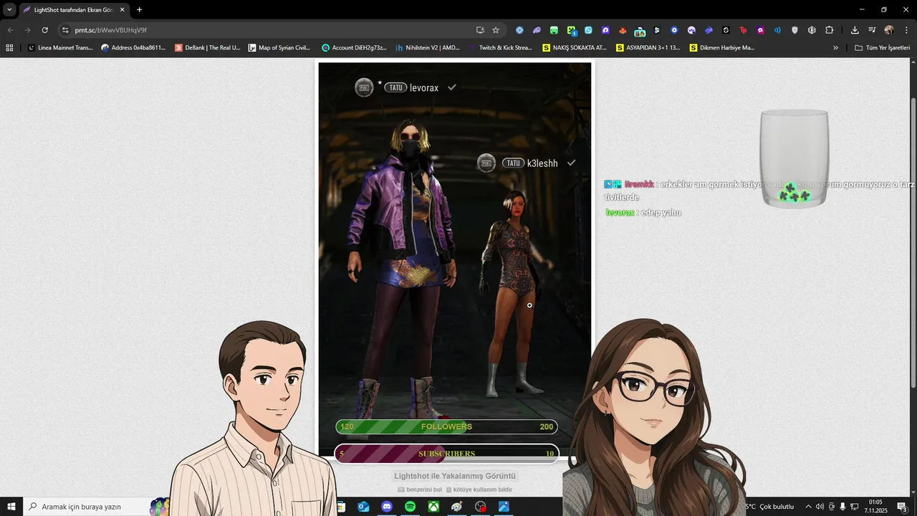This screenshot has width=917, height=516.
Task: Open the Map of Syrian Civil... bookmark
Action: click(x=279, y=48)
